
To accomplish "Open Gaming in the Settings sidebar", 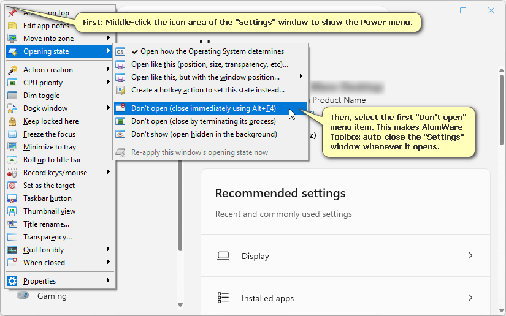I will [52, 296].
